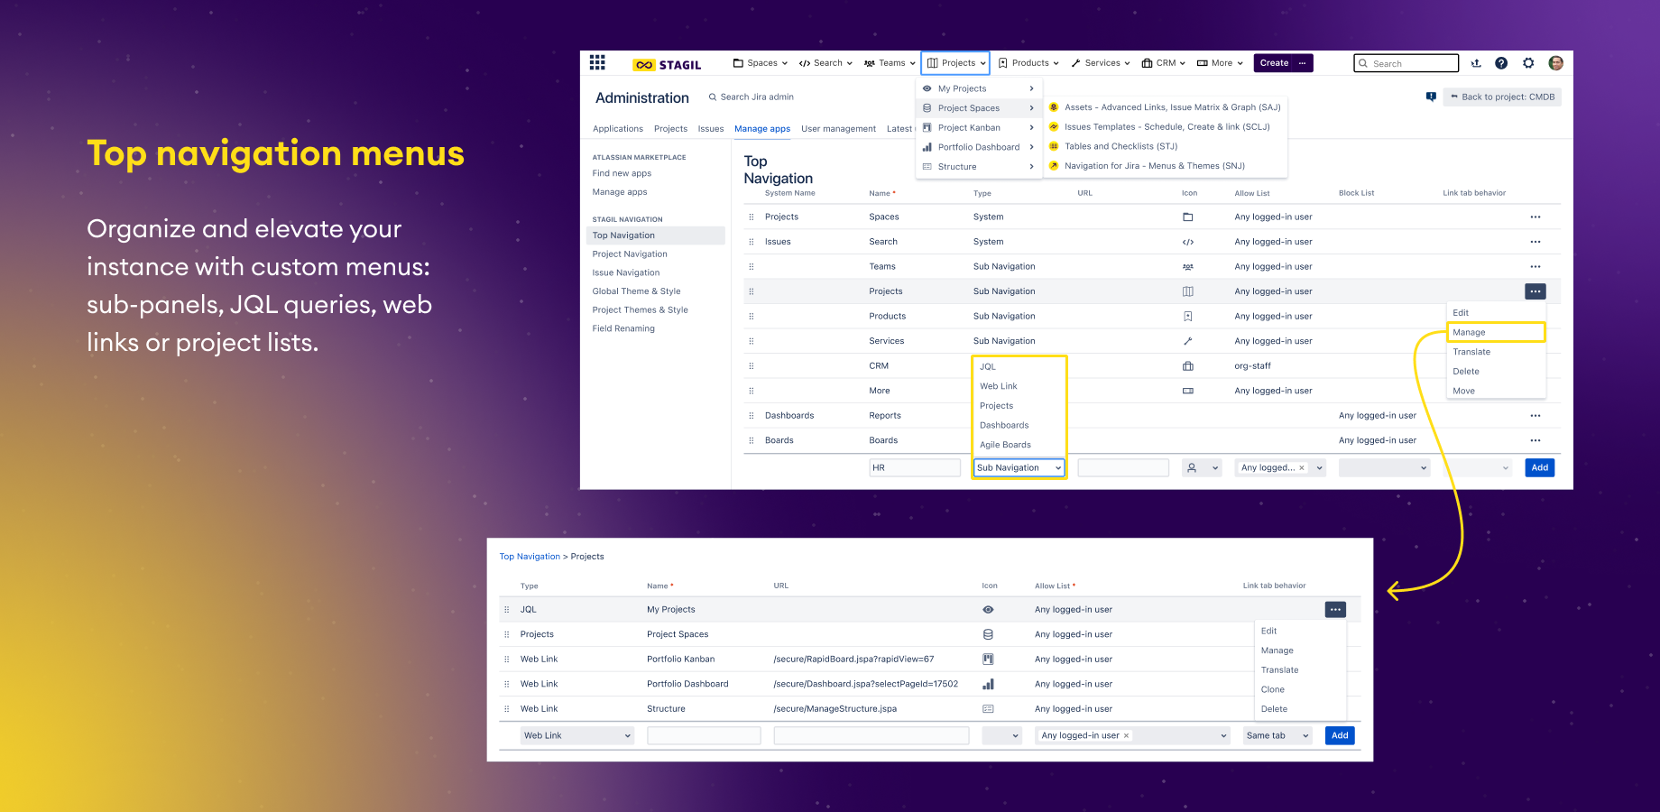The width and height of the screenshot is (1660, 812).
Task: Switch to the Manage apps tab
Action: [x=762, y=129]
